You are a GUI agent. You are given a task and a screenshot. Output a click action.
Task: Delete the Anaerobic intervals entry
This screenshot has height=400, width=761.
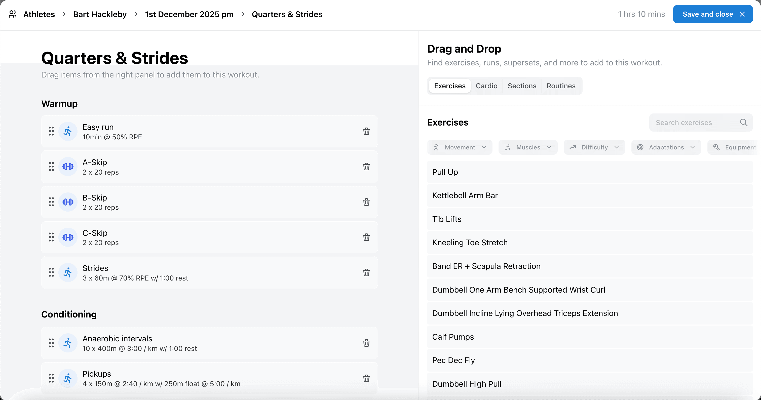(366, 343)
